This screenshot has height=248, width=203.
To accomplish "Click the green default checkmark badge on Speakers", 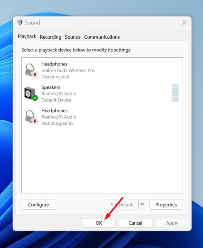I will (35, 98).
